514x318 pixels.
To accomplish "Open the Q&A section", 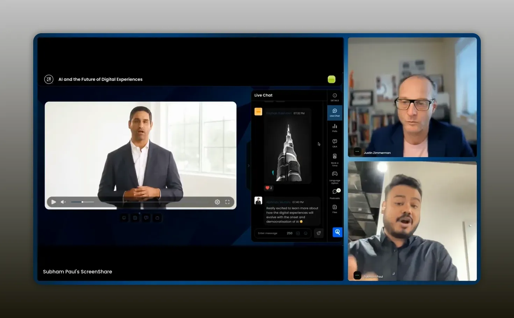I will (x=335, y=142).
